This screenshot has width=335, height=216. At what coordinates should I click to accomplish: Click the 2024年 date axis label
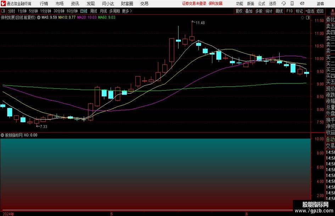(x=9, y=214)
